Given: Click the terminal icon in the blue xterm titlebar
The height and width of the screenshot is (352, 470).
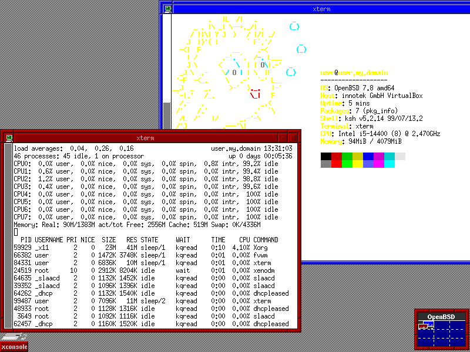Looking at the screenshot, I should click(x=169, y=8).
